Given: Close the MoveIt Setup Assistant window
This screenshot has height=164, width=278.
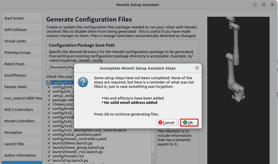Looking at the screenshot, I should point(272,5).
